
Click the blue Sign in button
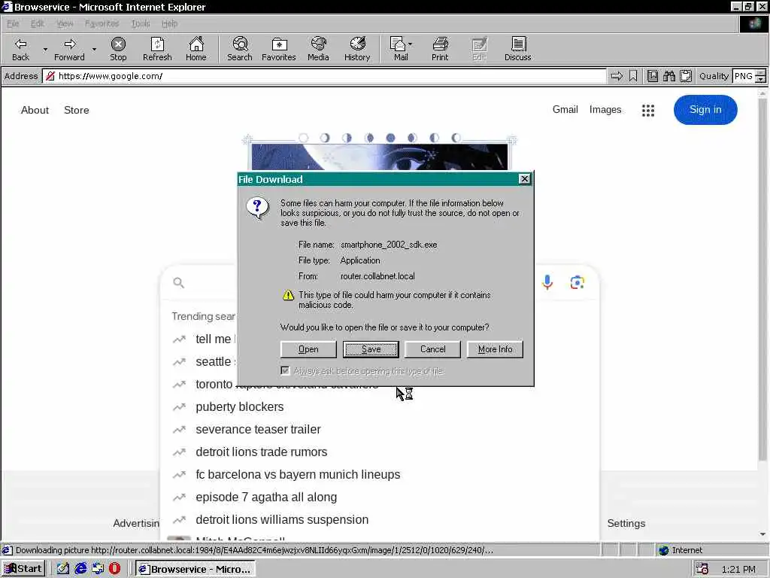click(x=705, y=110)
